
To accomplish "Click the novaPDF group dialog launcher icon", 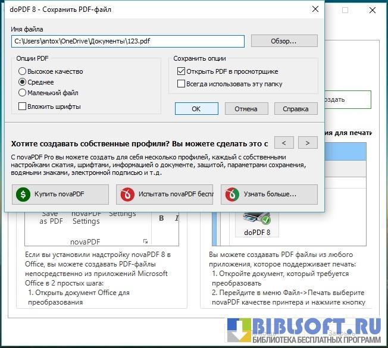I will [x=145, y=241].
